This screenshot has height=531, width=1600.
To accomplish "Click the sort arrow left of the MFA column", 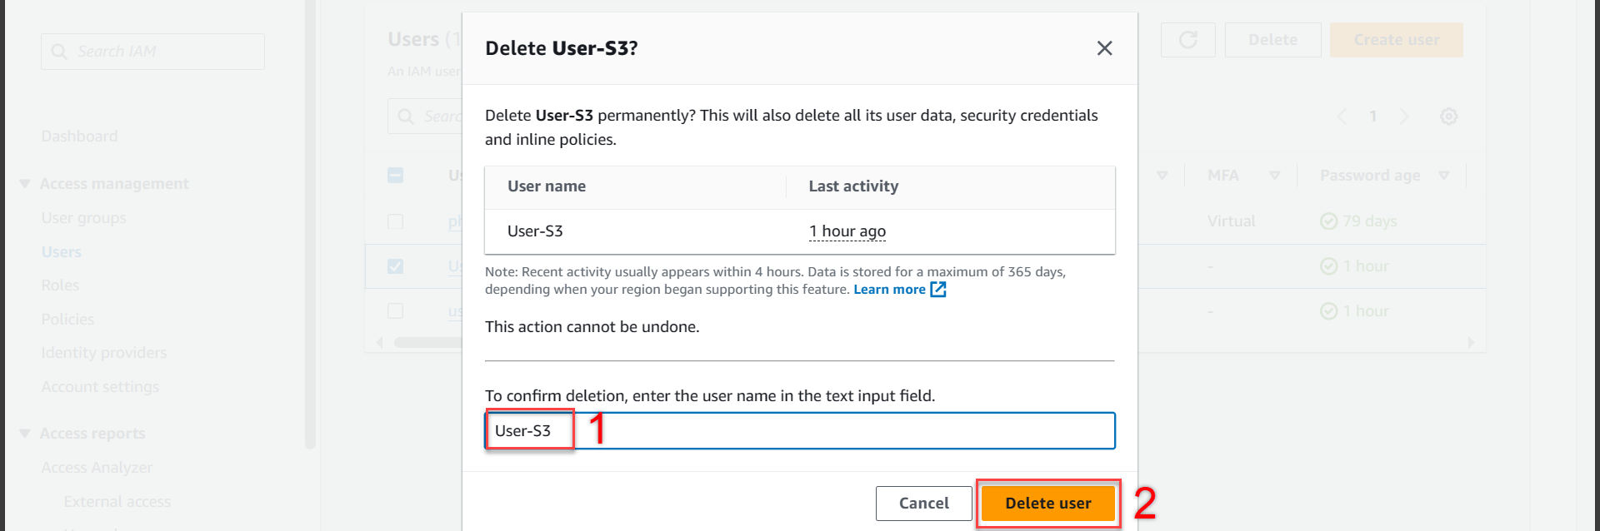I will coord(1162,176).
